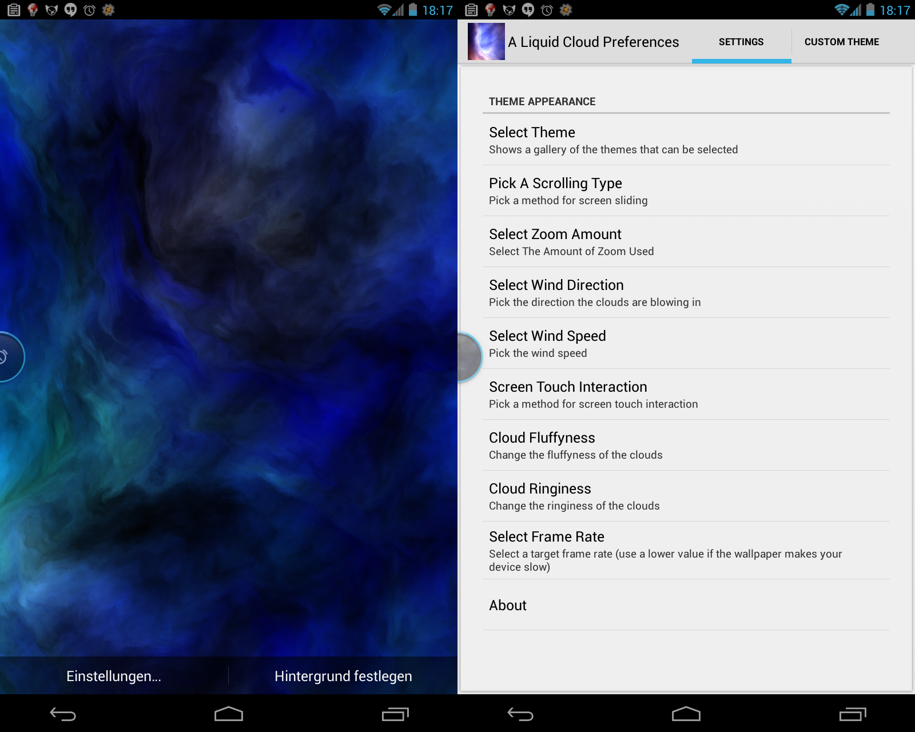Image resolution: width=915 pixels, height=732 pixels.
Task: Tap Hintergrund festlegen button
Action: tap(343, 676)
